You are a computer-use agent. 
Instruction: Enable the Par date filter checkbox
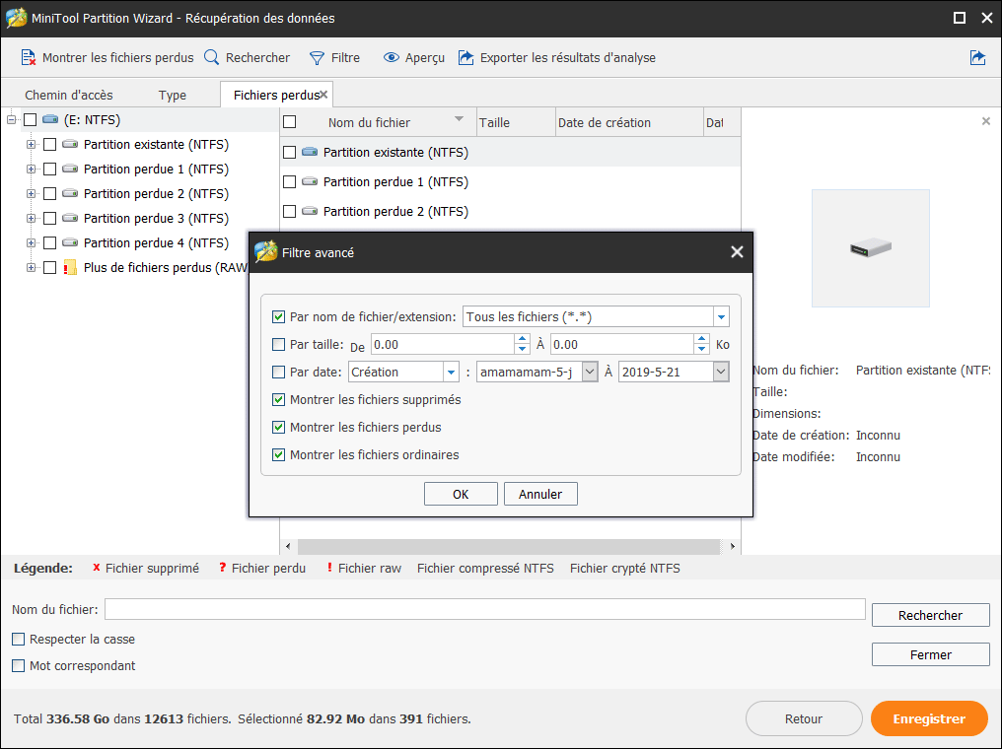pyautogui.click(x=279, y=372)
